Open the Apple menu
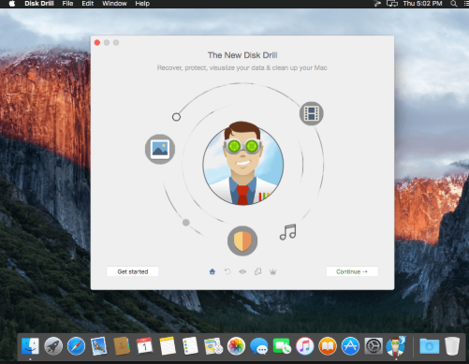This screenshot has width=469, height=364. (x=12, y=4)
